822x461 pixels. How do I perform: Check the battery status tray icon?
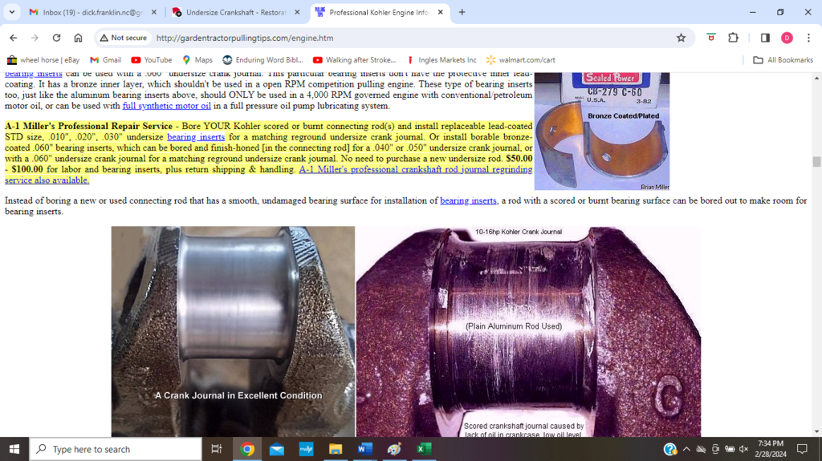coord(730,449)
